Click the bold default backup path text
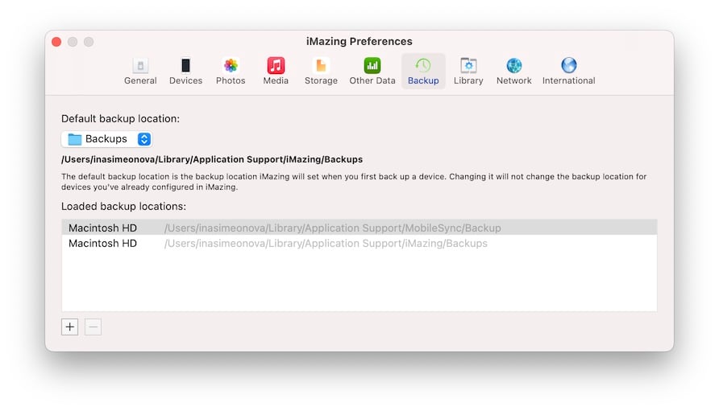 [x=212, y=159]
